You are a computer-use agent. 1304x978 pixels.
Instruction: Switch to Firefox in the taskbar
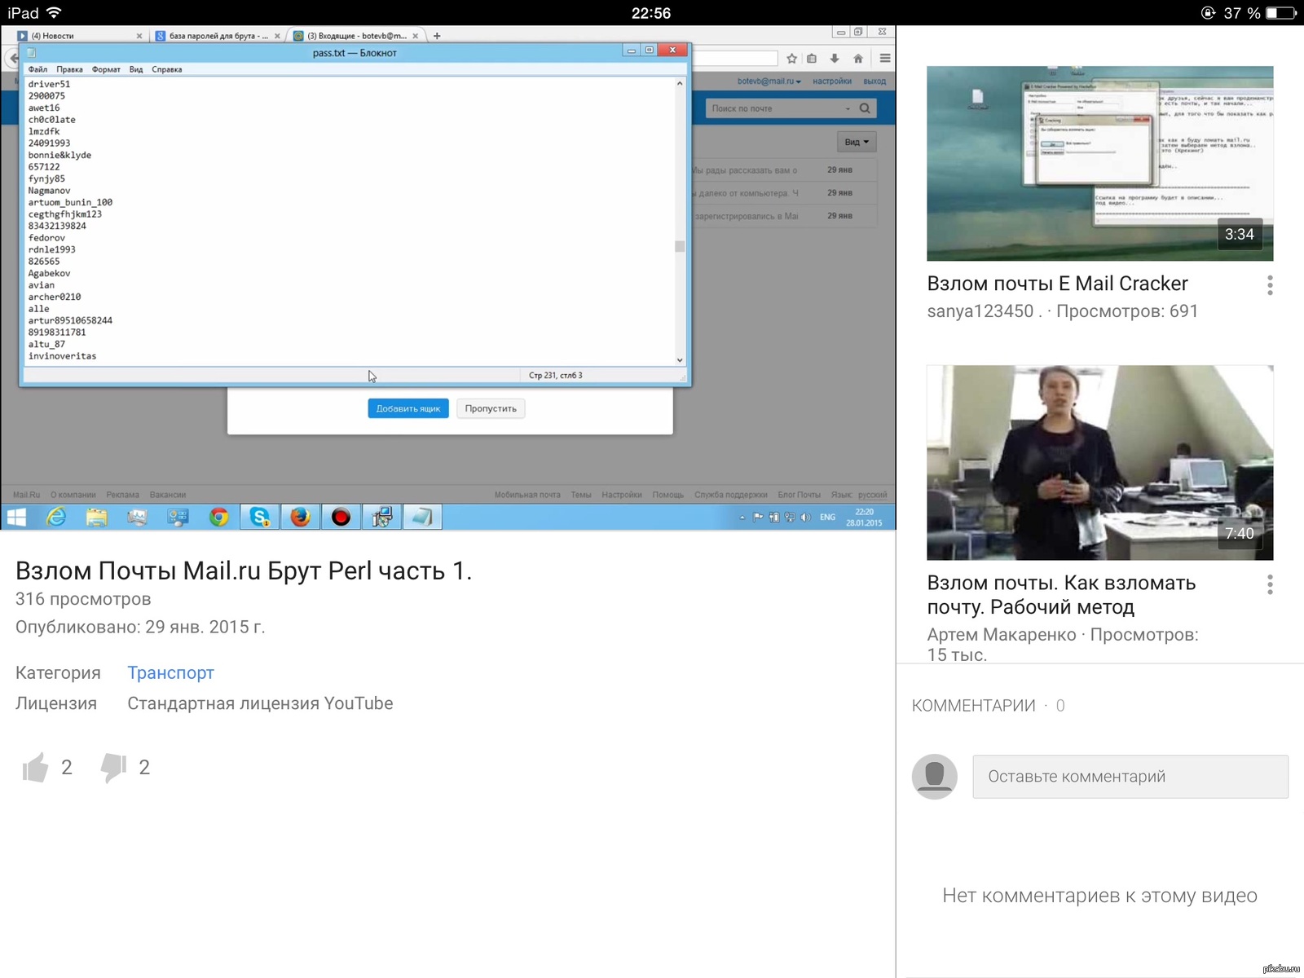[300, 517]
